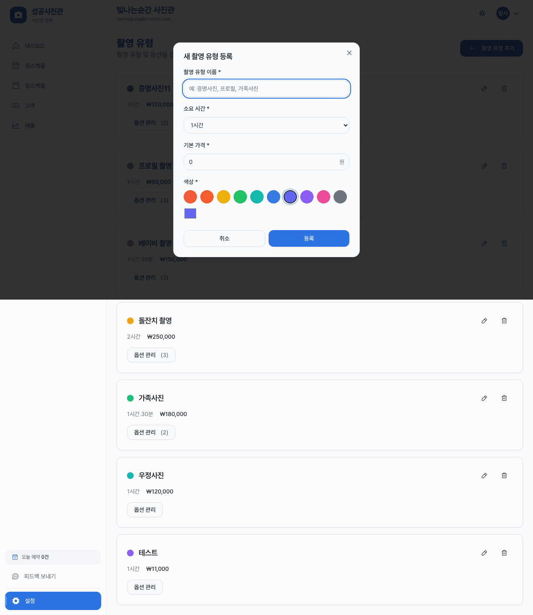This screenshot has width=533, height=615.
Task: Click the trash delete icon for 가족사진
Action: point(504,398)
